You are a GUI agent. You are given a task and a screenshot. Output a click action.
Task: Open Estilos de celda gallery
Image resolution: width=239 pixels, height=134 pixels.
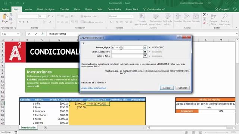click(167, 19)
